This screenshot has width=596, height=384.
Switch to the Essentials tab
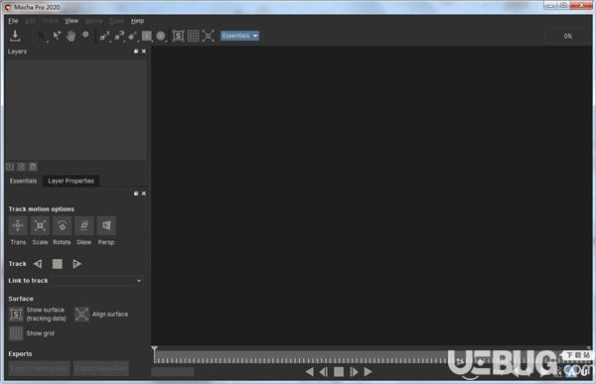click(23, 181)
